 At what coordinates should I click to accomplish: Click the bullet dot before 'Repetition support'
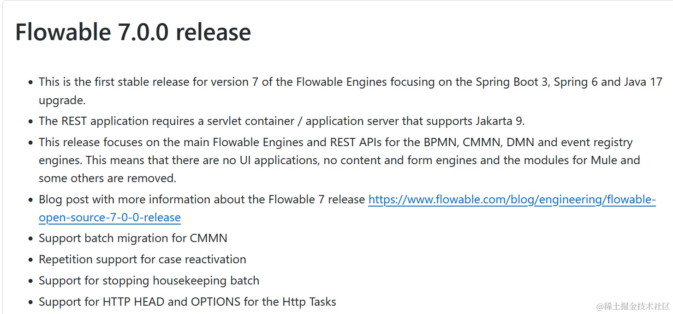30,260
